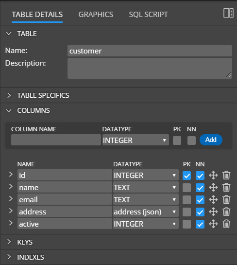The image size is (237, 265).
Task: Delete the email column with trash icon
Action: coord(226,199)
